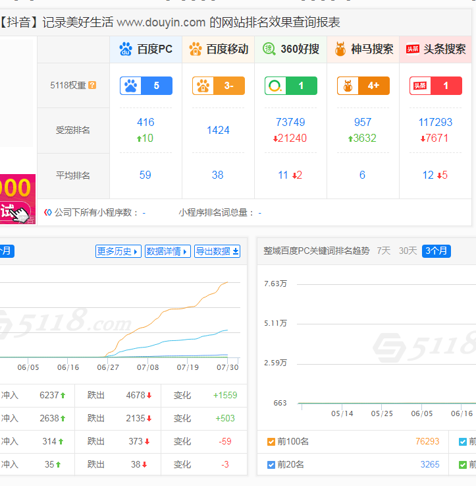Screen dimensions: 476x486
Task: Click the download icon in 导出数据 button
Action: point(236,251)
